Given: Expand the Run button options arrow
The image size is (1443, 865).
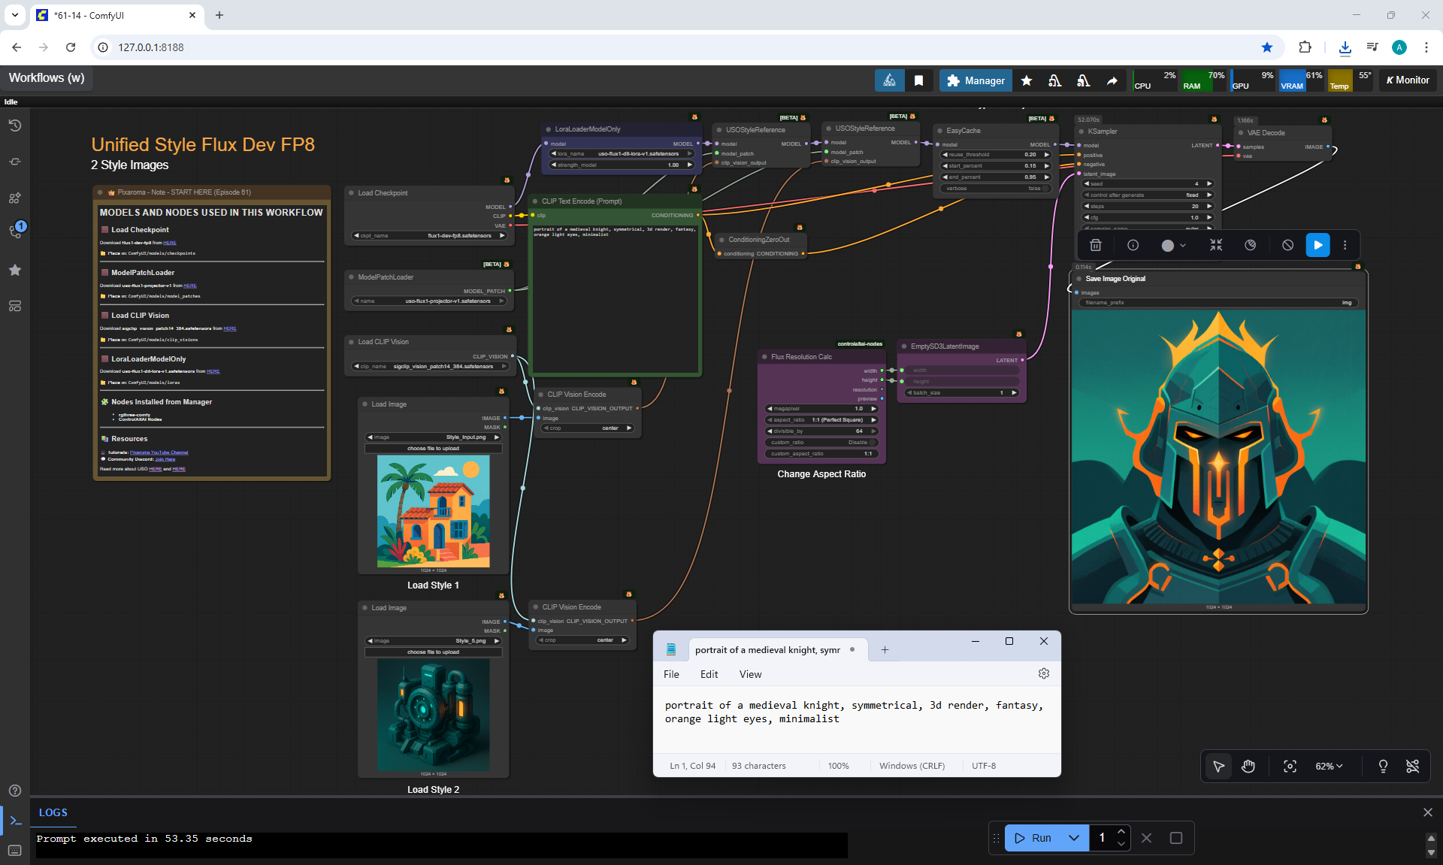Looking at the screenshot, I should tap(1074, 838).
